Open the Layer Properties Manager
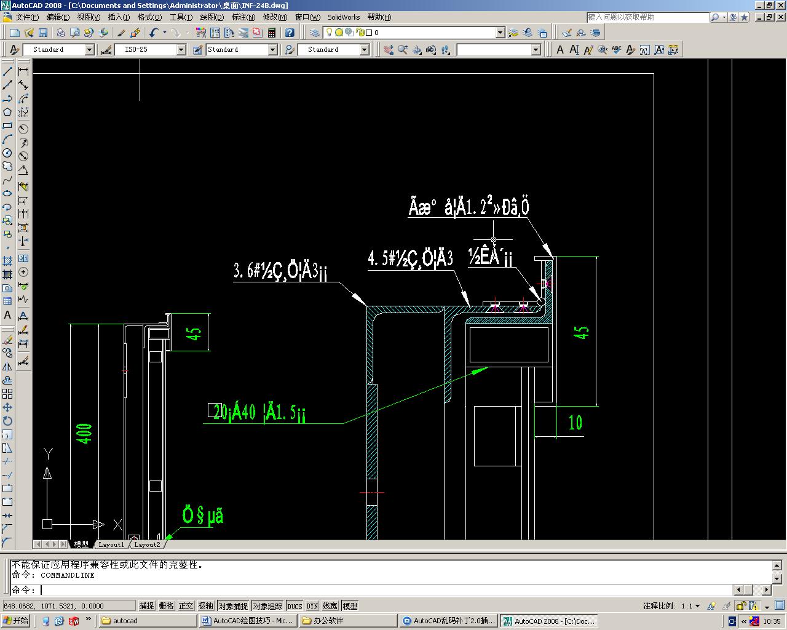 click(315, 33)
